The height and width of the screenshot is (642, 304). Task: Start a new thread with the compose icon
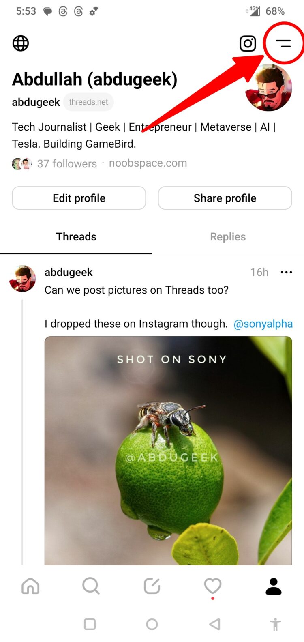pyautogui.click(x=152, y=586)
